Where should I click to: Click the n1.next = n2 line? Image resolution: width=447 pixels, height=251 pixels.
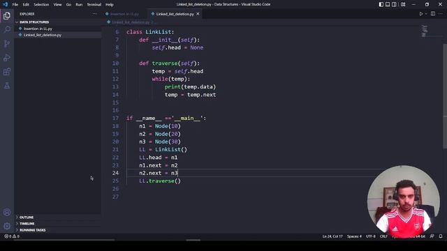point(159,165)
